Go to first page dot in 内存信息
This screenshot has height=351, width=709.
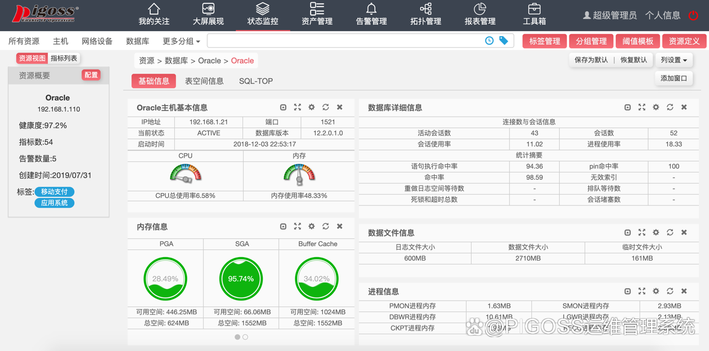pyautogui.click(x=237, y=337)
